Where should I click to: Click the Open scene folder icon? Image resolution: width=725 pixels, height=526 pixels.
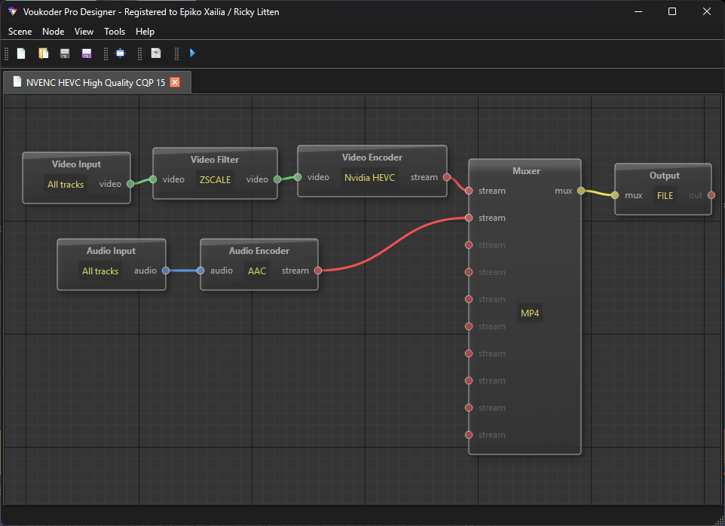tap(44, 54)
